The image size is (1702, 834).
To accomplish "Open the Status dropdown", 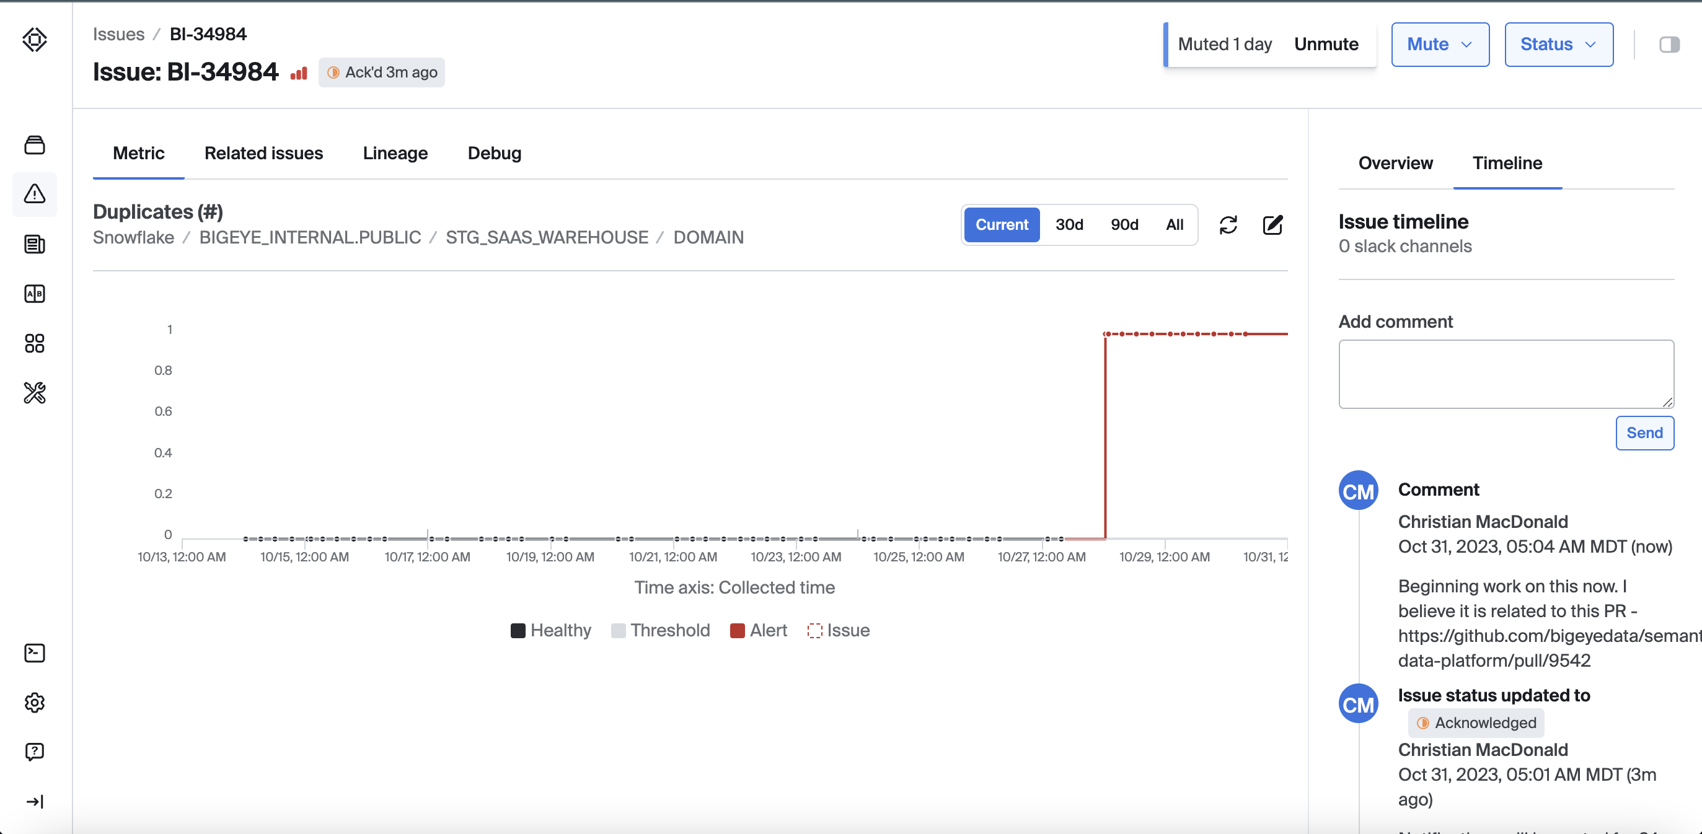I will pyautogui.click(x=1558, y=44).
